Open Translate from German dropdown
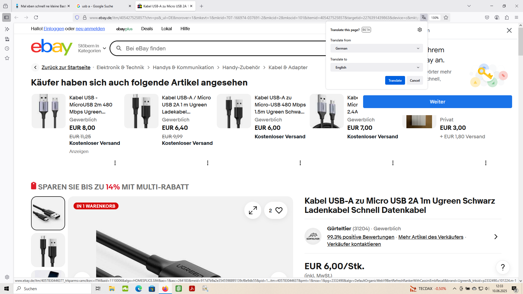The image size is (523, 294). (376, 48)
